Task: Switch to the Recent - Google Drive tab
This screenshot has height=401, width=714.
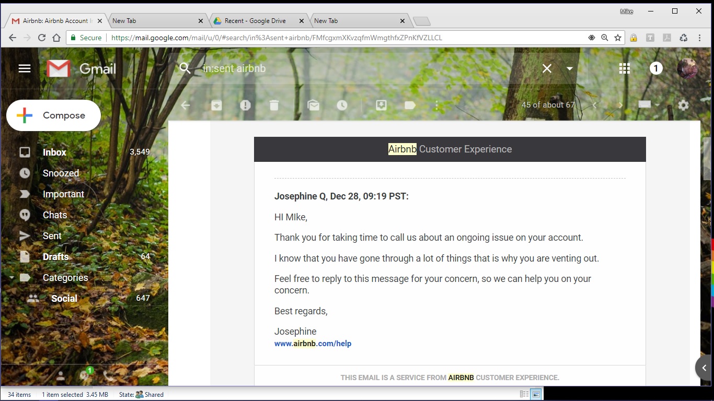Action: (256, 21)
